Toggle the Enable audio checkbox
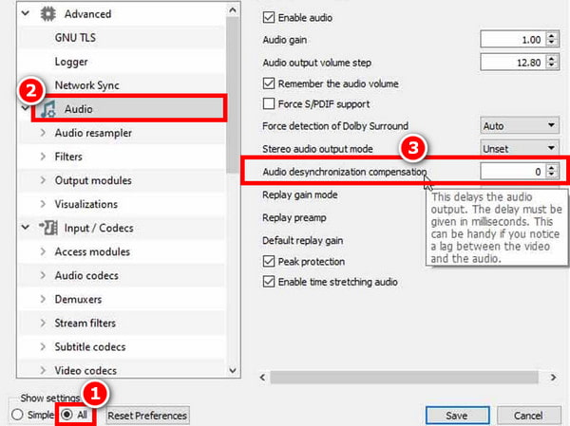 click(x=269, y=17)
